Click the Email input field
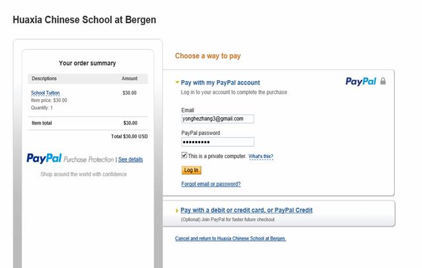This screenshot has height=268, width=422. pos(217,119)
